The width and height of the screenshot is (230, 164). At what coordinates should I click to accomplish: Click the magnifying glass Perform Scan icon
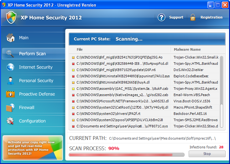(10, 54)
